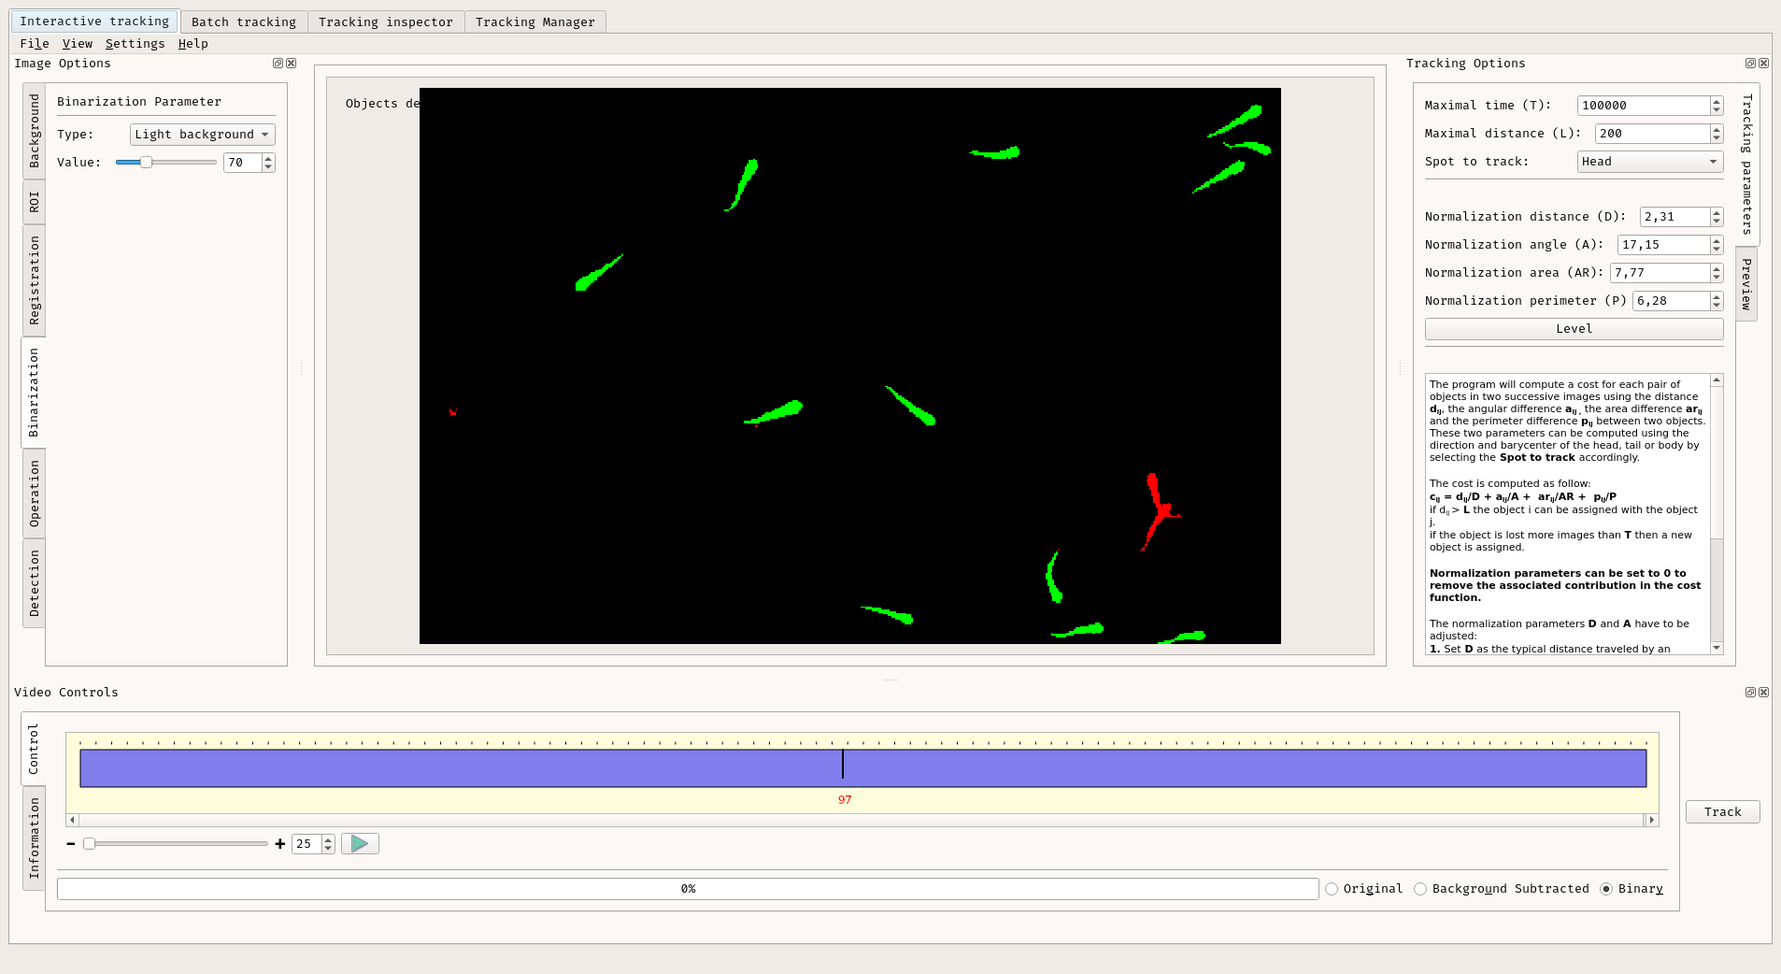Float the Tracking Options panel
Image resolution: width=1781 pixels, height=974 pixels.
click(x=1750, y=64)
